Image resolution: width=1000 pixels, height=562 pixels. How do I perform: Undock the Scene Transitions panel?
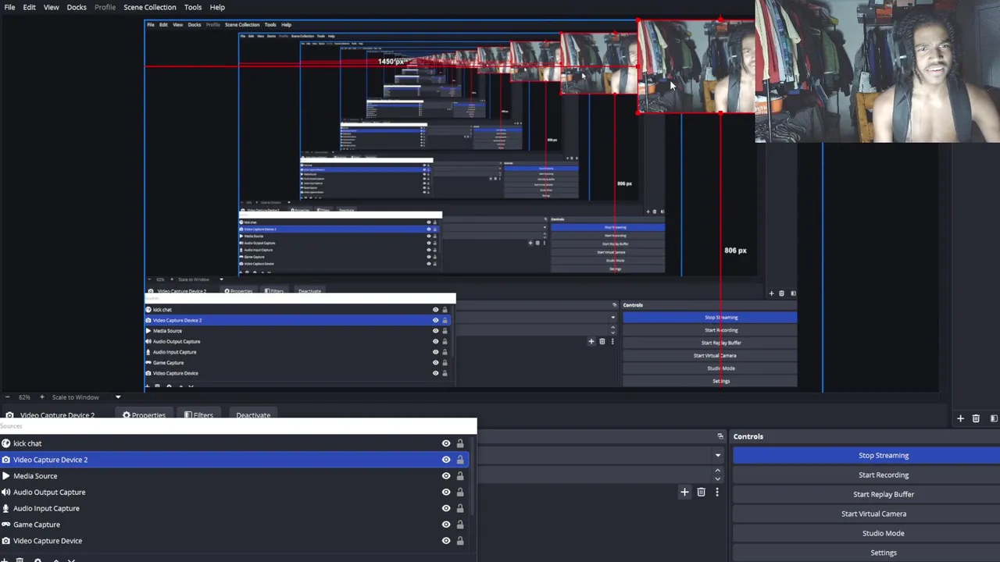(720, 436)
